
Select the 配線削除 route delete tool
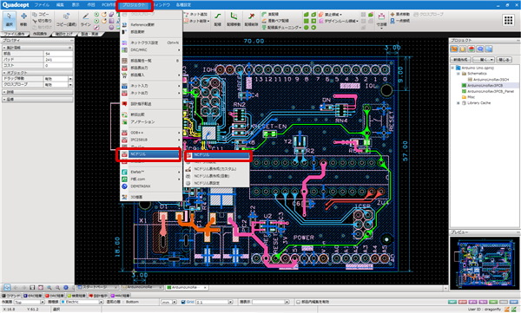point(251,20)
